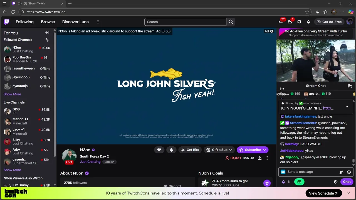Open stream options three-dot menu
This screenshot has height=200, width=356.
(267, 158)
